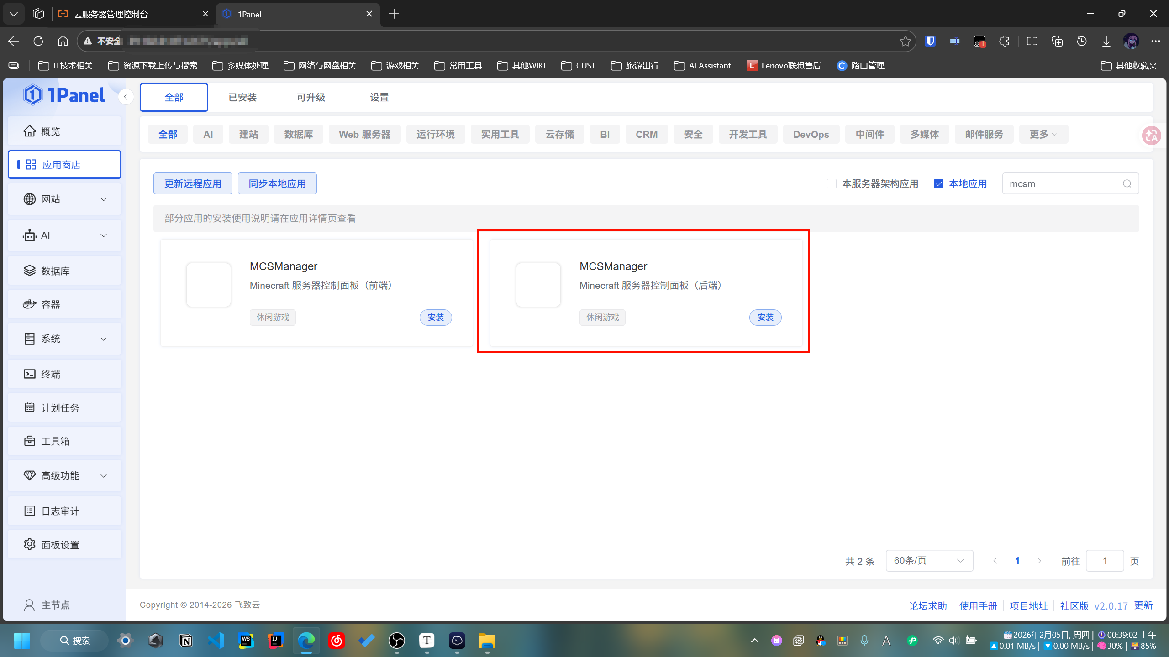
Task: Enable 本服务器架构应用 checkbox
Action: (832, 184)
